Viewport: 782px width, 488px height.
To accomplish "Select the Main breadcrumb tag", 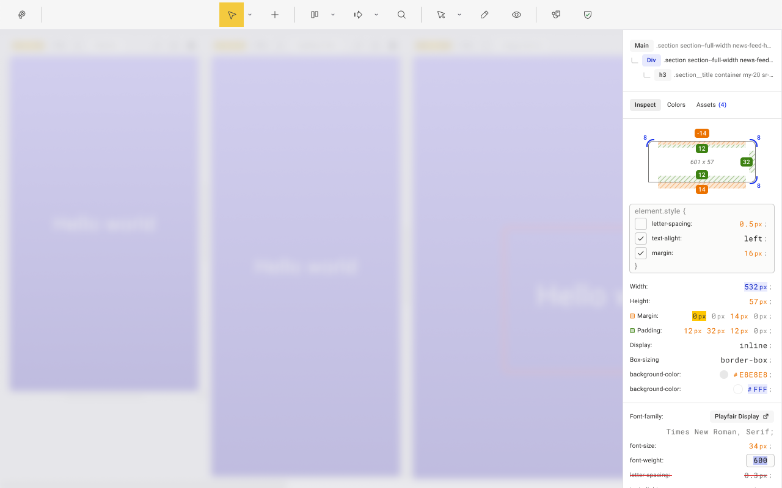I will pyautogui.click(x=641, y=46).
